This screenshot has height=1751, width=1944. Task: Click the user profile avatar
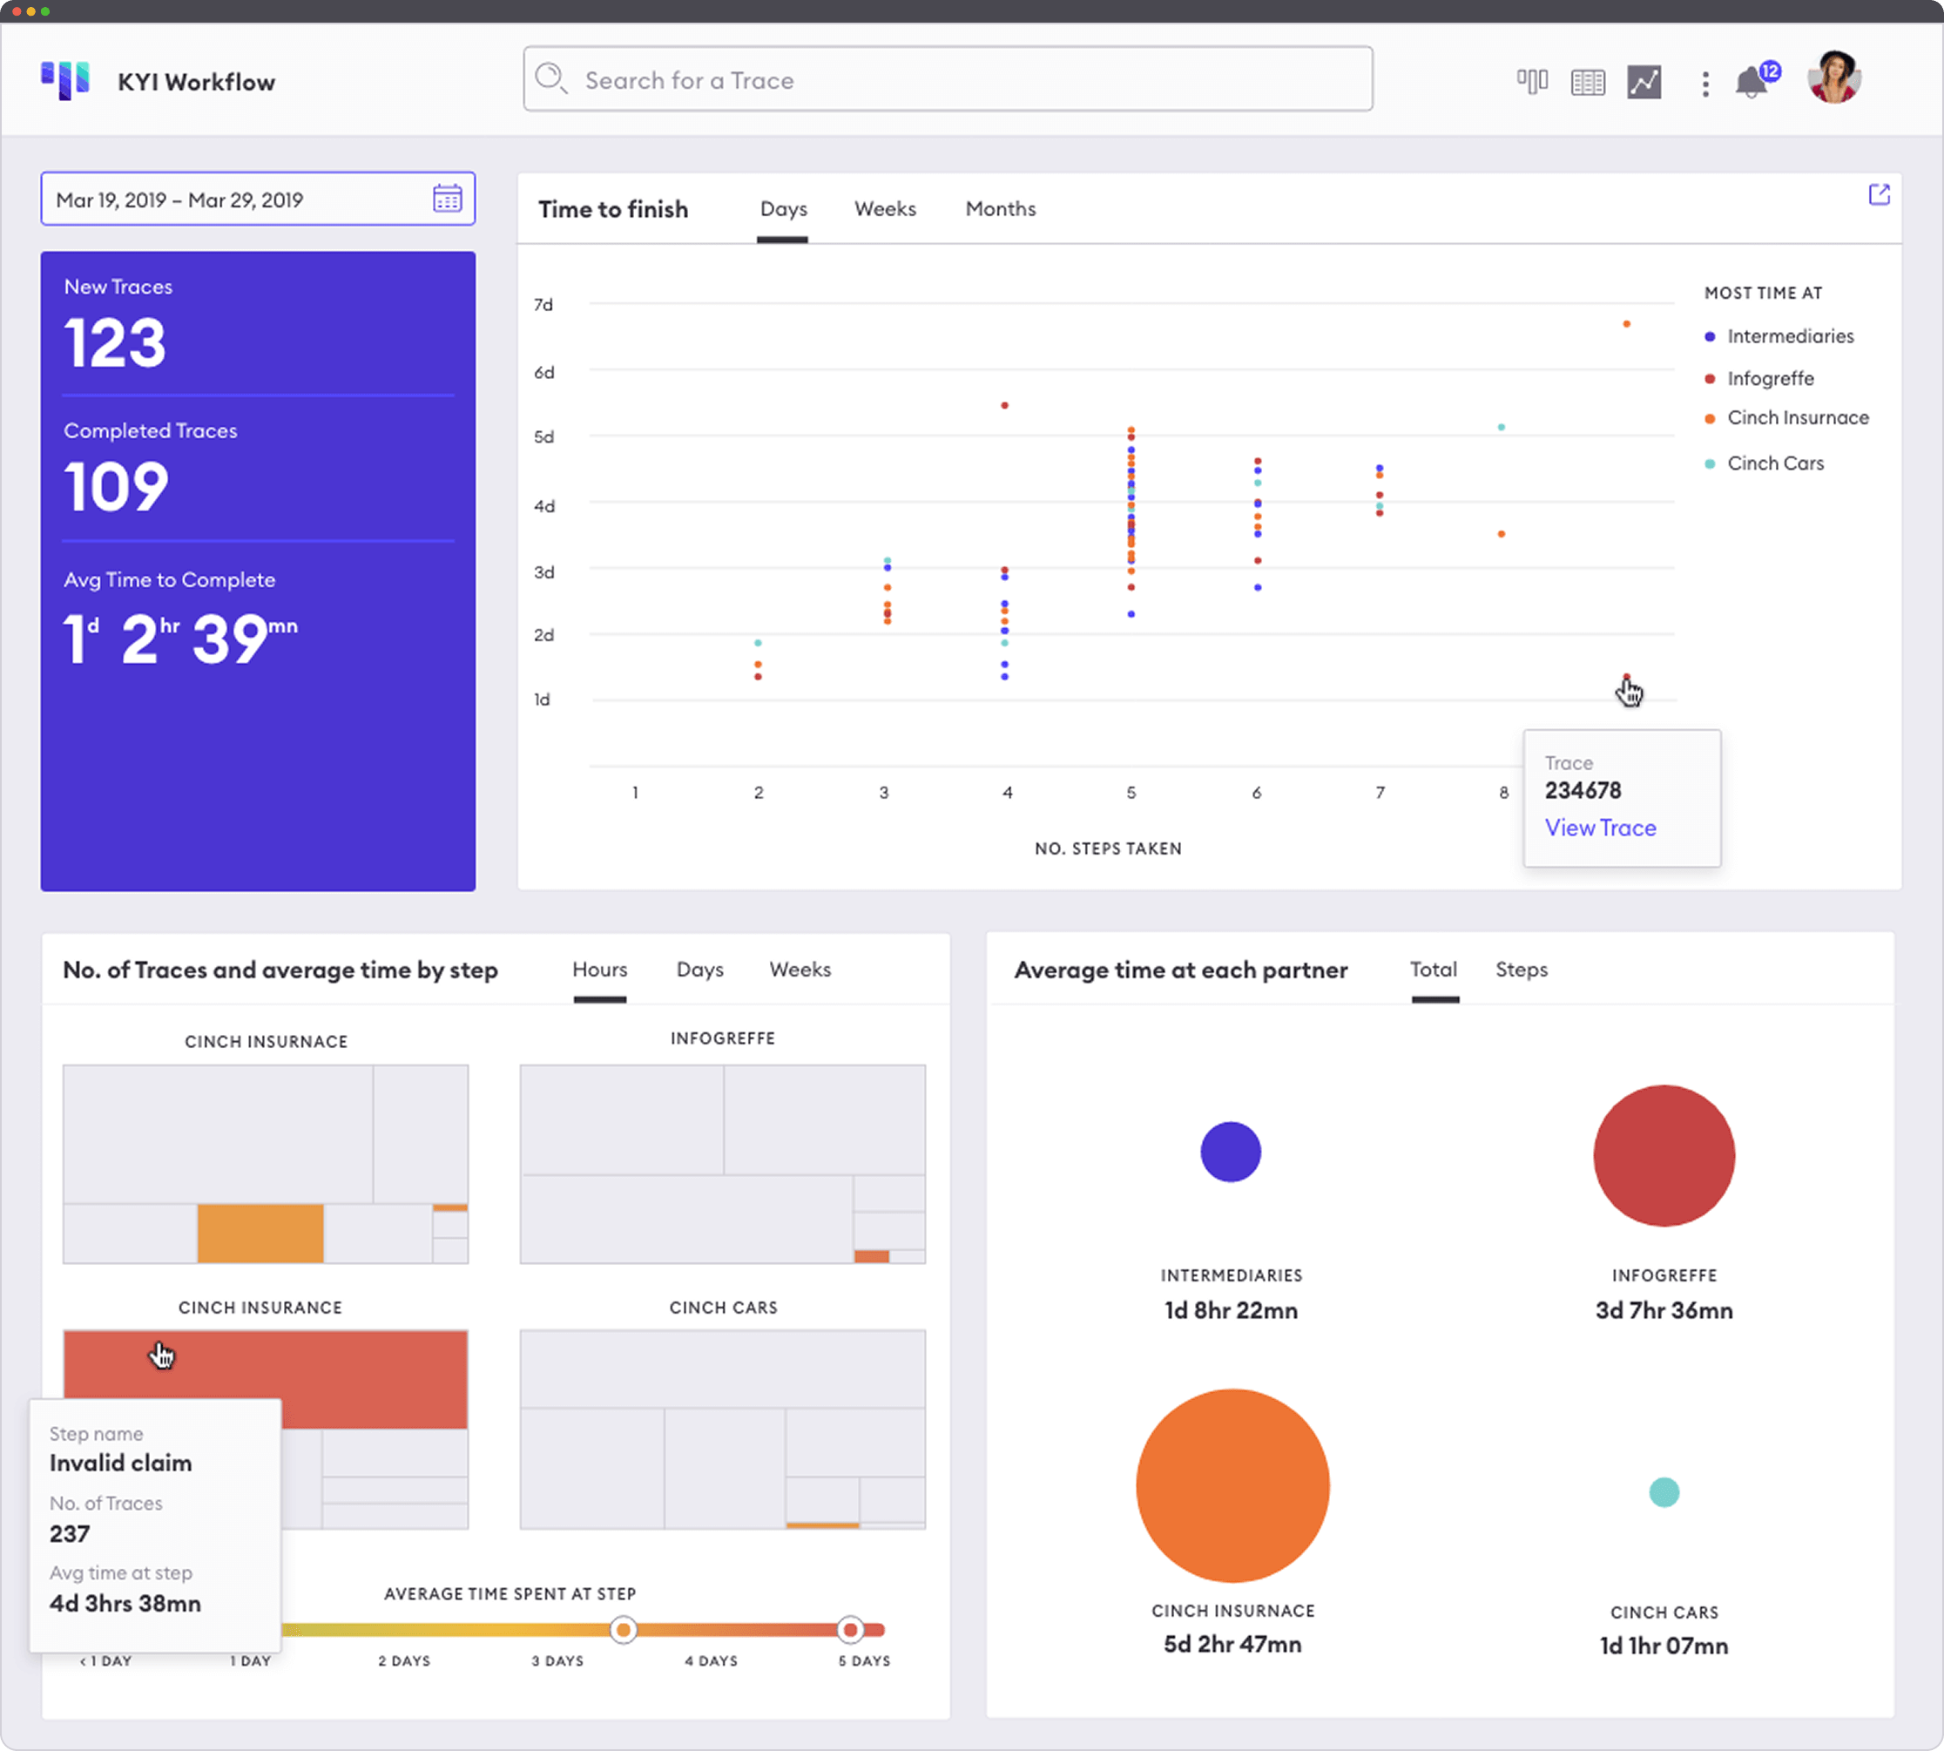click(1833, 78)
